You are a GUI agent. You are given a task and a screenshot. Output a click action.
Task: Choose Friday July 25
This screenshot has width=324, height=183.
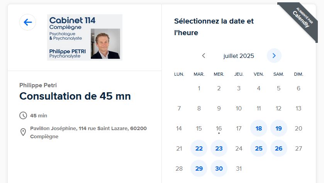pos(259,148)
